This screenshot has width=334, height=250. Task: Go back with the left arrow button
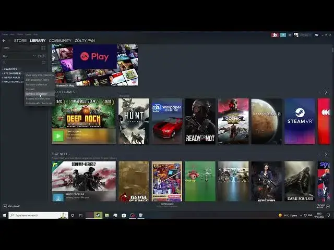point(4,41)
